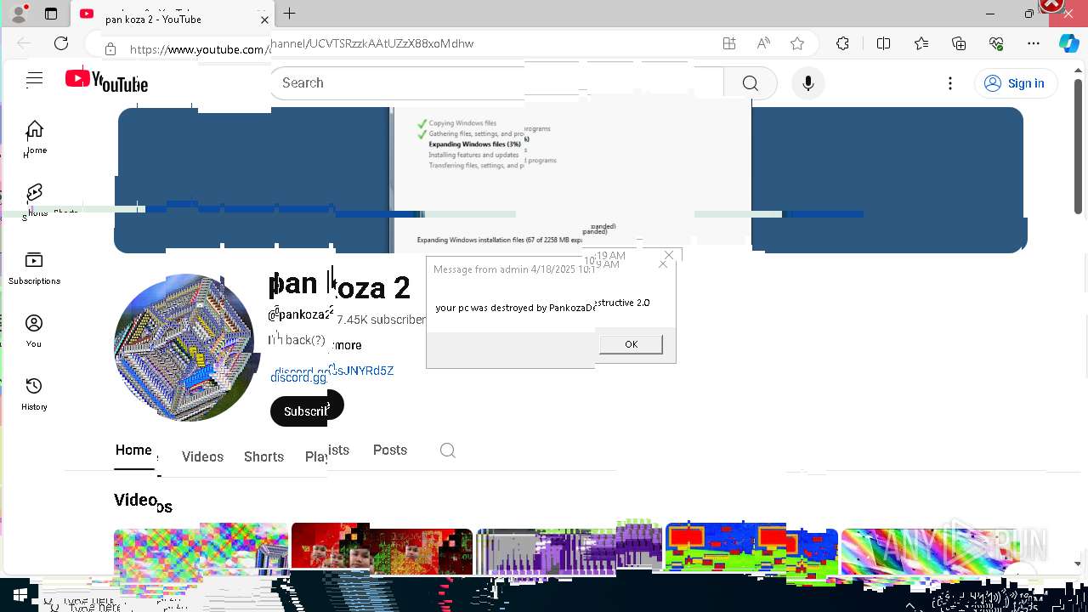
Task: Open Subscriptions in sidebar
Action: tap(34, 268)
